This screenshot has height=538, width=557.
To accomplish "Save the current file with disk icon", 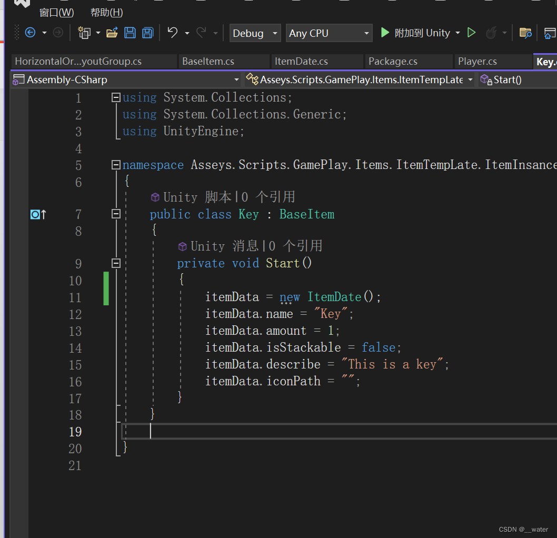I will (130, 33).
